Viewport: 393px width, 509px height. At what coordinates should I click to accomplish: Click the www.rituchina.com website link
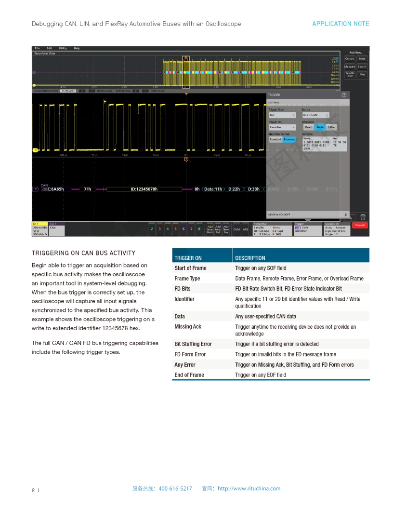coord(249,488)
